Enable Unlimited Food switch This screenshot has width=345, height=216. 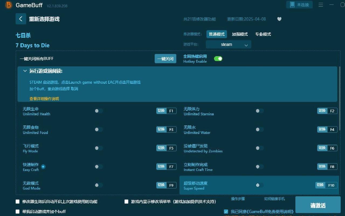click(99, 129)
